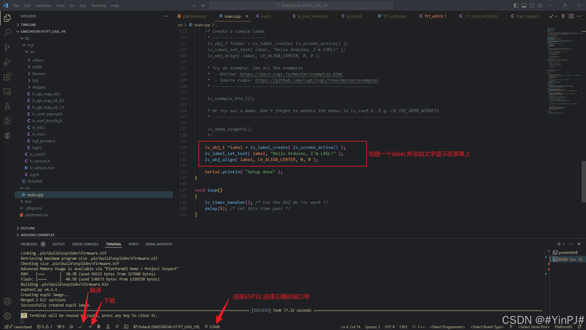Open the Extensions view
This screenshot has width=586, height=330.
coord(7,77)
